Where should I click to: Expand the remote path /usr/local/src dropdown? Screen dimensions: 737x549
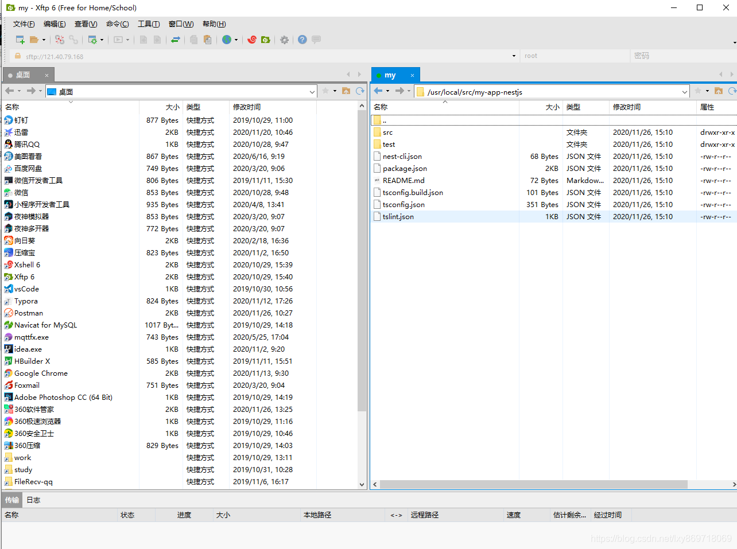coord(685,92)
